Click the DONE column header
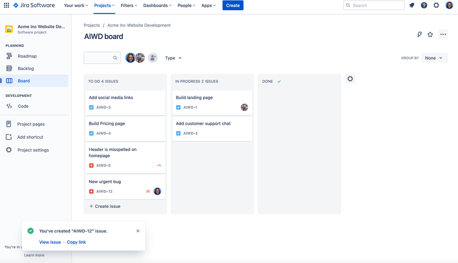This screenshot has width=458, height=263. click(x=268, y=81)
